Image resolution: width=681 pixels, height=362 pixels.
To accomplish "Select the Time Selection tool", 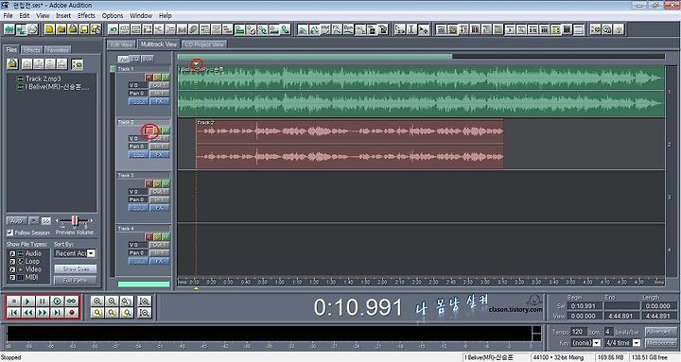I will [411, 29].
